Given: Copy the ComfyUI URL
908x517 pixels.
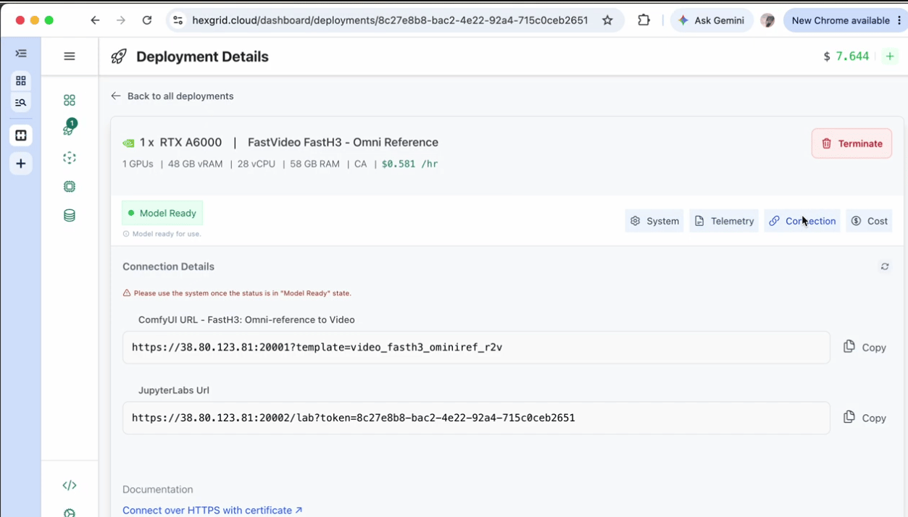Looking at the screenshot, I should (865, 348).
